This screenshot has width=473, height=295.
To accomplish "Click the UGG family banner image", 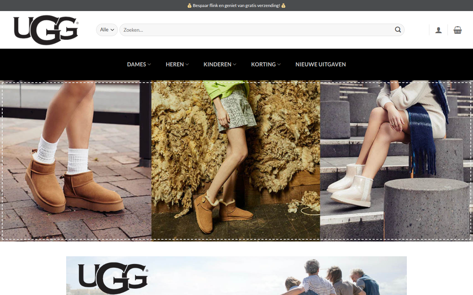I will click(236, 275).
